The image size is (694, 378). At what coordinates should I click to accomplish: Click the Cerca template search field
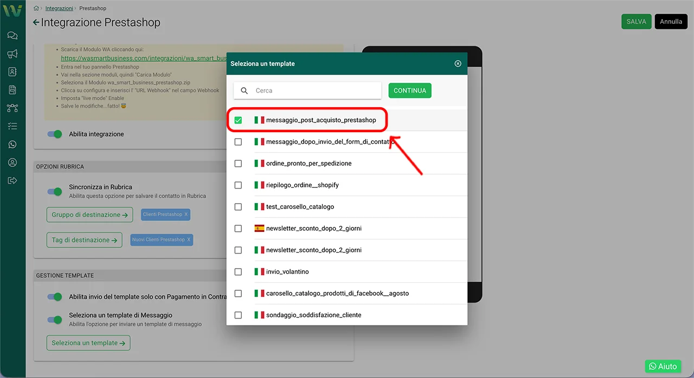click(x=316, y=90)
